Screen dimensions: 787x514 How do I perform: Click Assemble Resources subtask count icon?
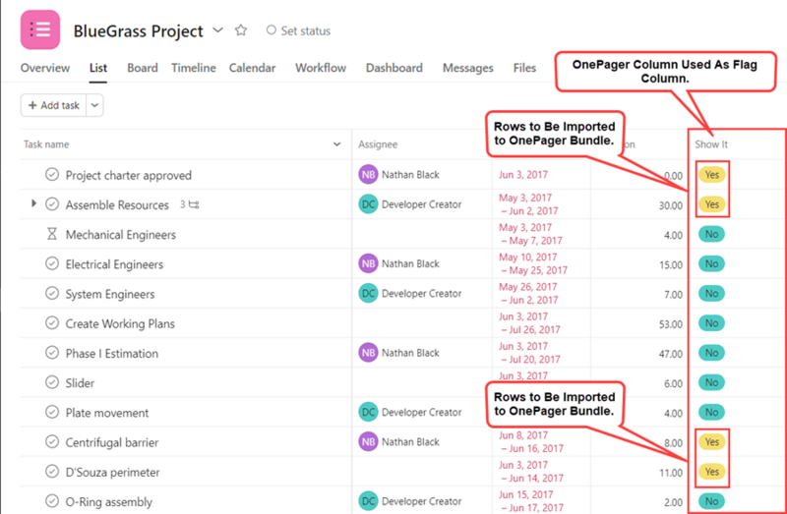(190, 204)
